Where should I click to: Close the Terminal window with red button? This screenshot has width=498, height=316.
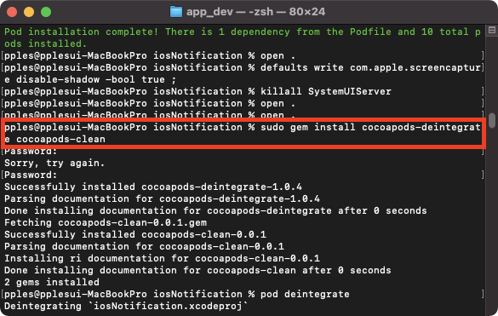coord(12,12)
